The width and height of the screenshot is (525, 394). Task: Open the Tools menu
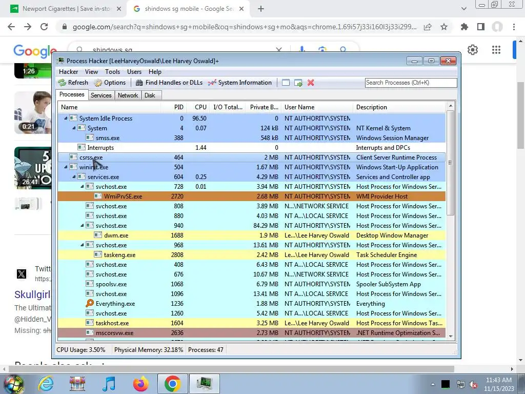click(x=112, y=72)
